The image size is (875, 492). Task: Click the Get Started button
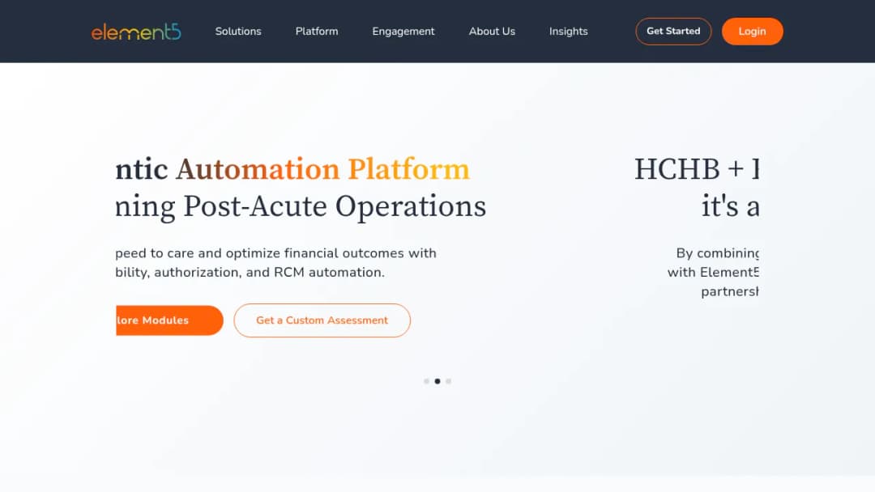tap(673, 32)
